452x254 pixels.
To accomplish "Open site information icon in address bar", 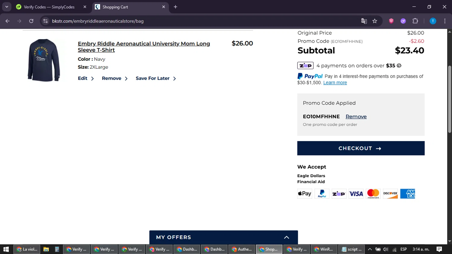I will [46, 21].
